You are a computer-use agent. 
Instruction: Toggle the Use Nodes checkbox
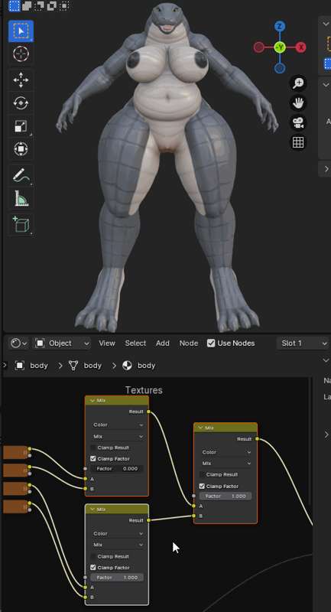tap(211, 343)
